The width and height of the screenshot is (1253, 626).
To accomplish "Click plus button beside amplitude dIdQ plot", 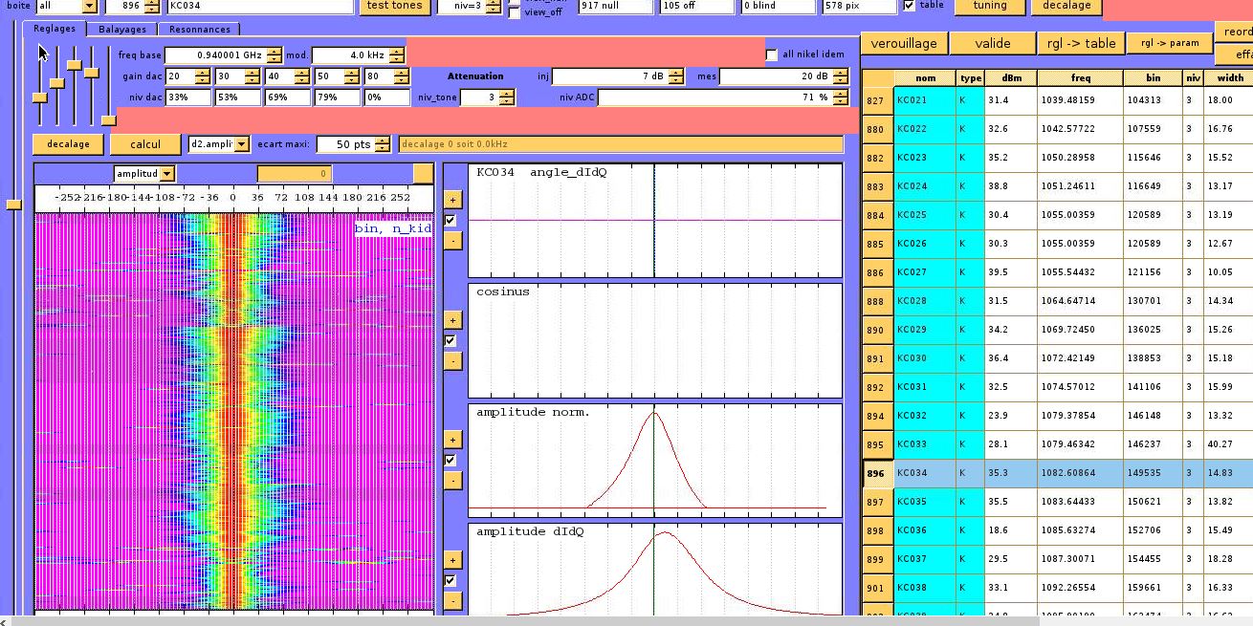I will [452, 560].
